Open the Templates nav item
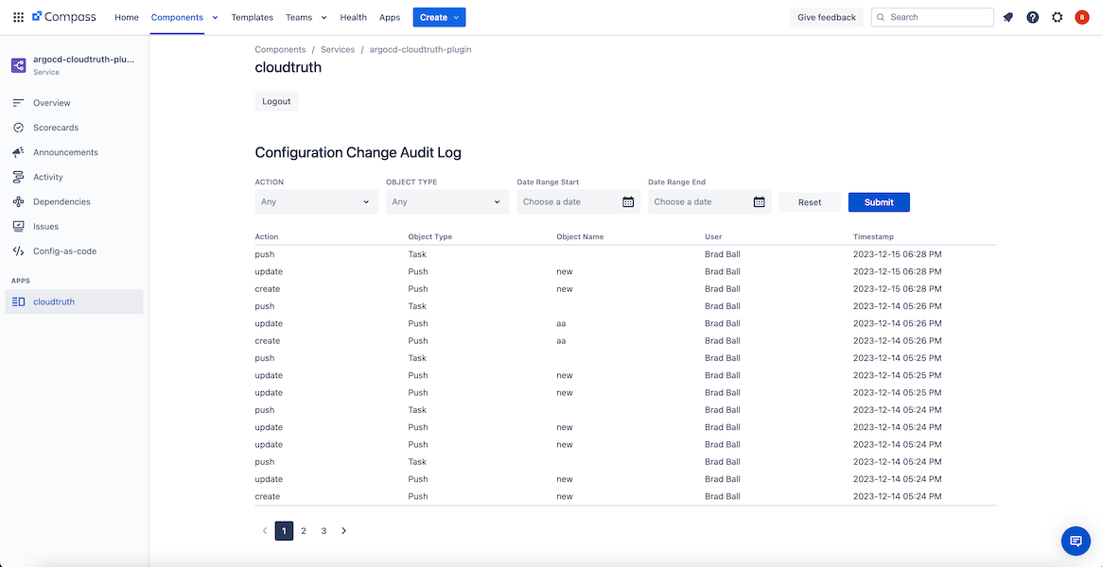Screen dimensions: 1102x567 coord(253,18)
